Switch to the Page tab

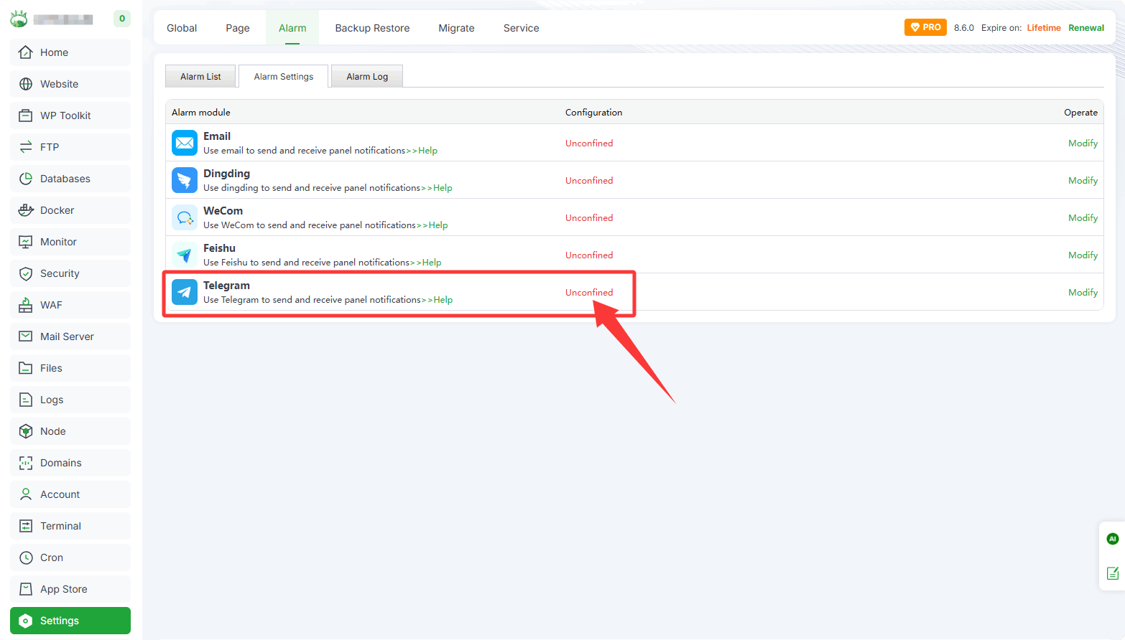coord(238,28)
